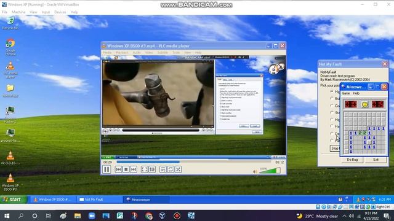Select the first selected radio option in Not My Fault
Viewport: 394px width, 221px height.
332,91
